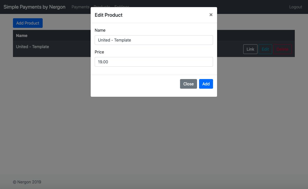Click the © Nergon 2019 footer text

tap(27, 182)
